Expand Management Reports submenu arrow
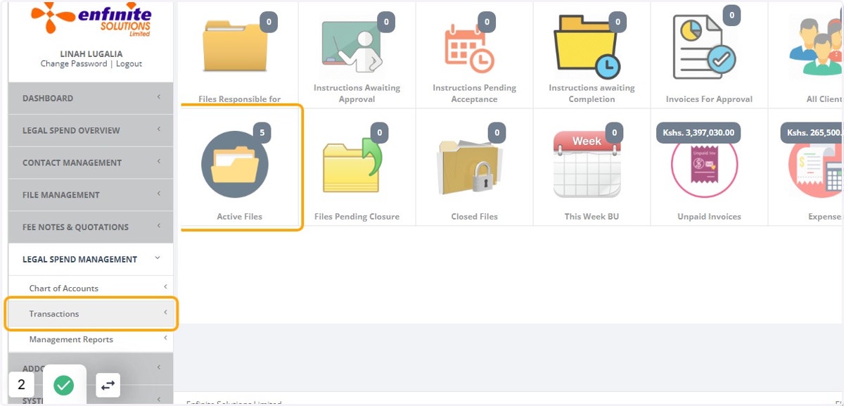 [x=165, y=338]
